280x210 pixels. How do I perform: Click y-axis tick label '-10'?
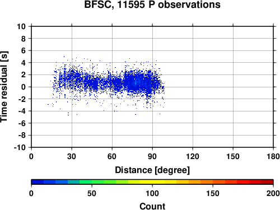(x=20, y=147)
